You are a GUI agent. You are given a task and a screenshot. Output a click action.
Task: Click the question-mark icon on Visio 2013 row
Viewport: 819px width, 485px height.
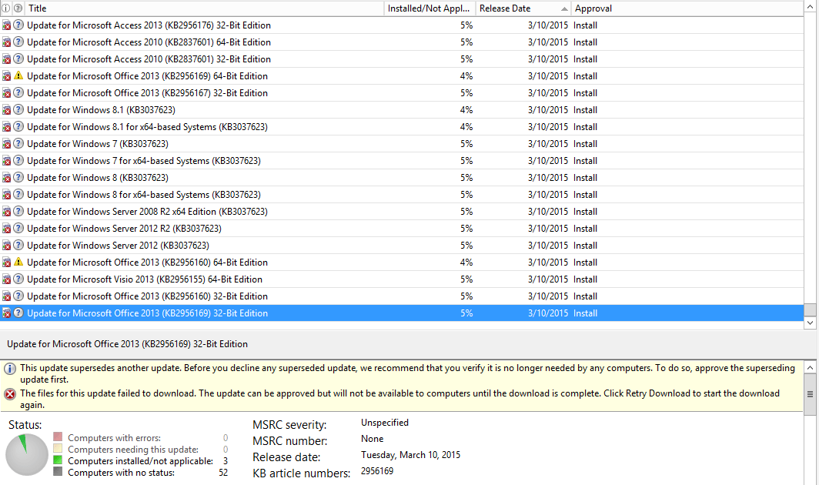18,279
